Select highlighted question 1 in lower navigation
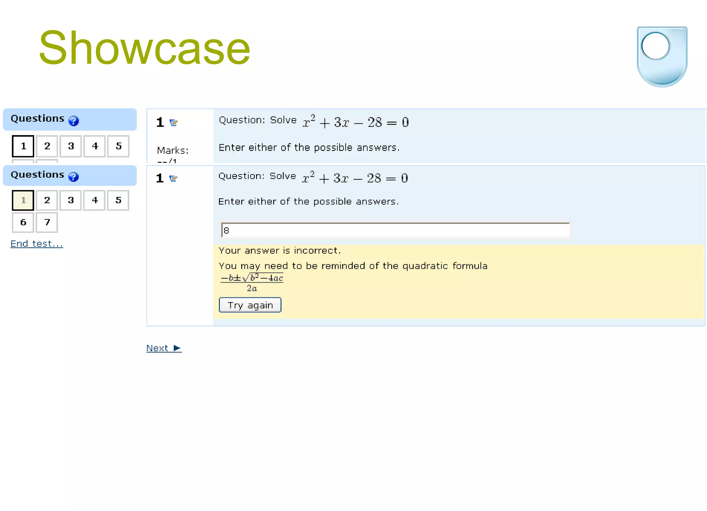 click(x=23, y=200)
